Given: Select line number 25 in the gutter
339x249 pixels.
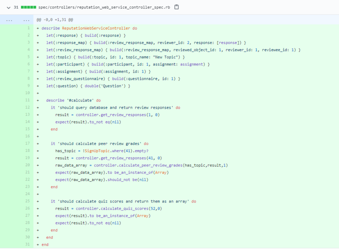Looking at the screenshot, I should click(28, 201).
